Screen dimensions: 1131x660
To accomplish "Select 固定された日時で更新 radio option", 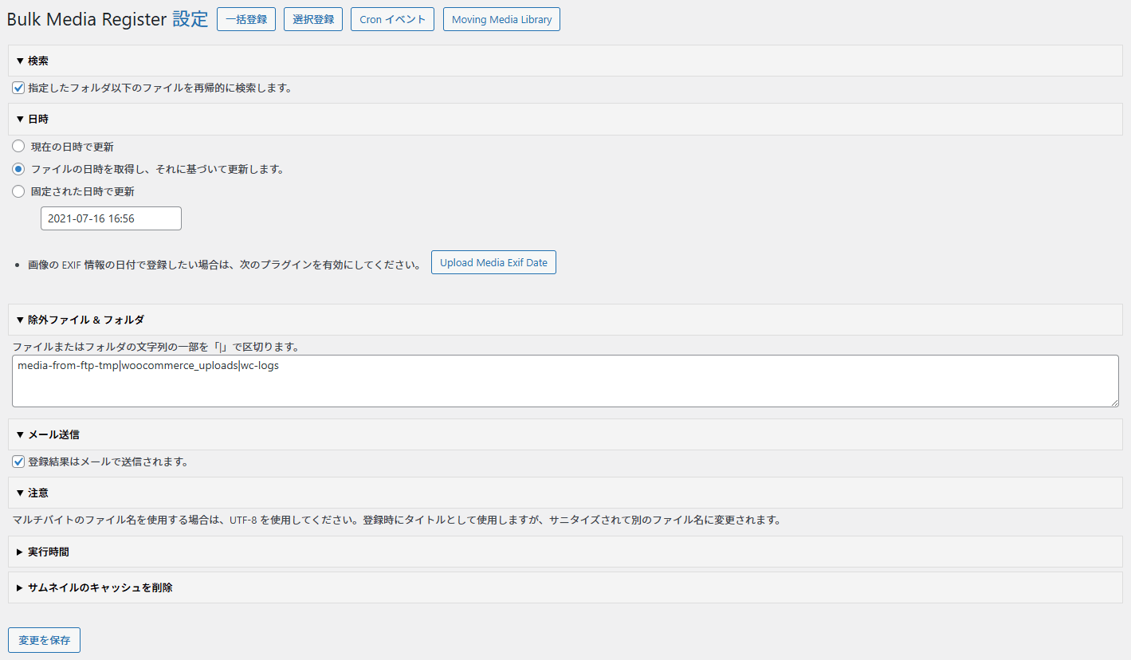I will [x=18, y=191].
